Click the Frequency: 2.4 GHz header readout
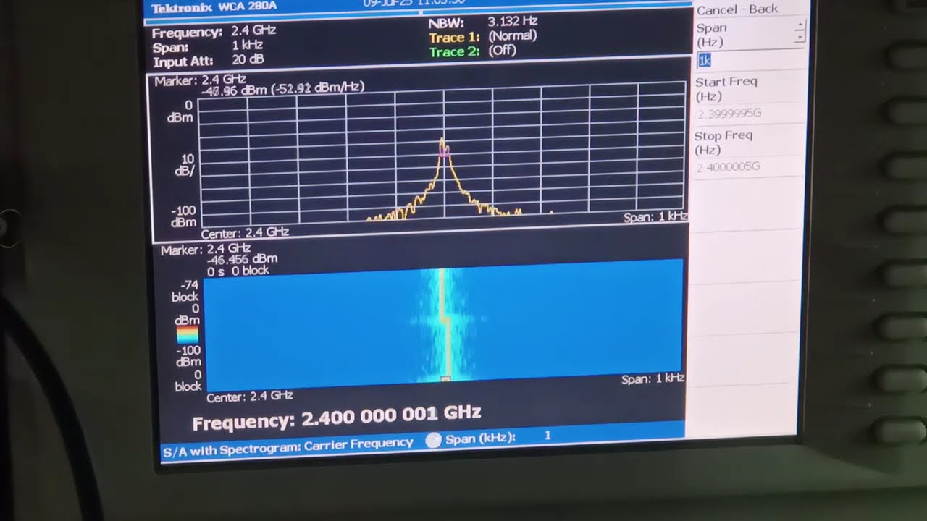This screenshot has height=521, width=927. 214,32
